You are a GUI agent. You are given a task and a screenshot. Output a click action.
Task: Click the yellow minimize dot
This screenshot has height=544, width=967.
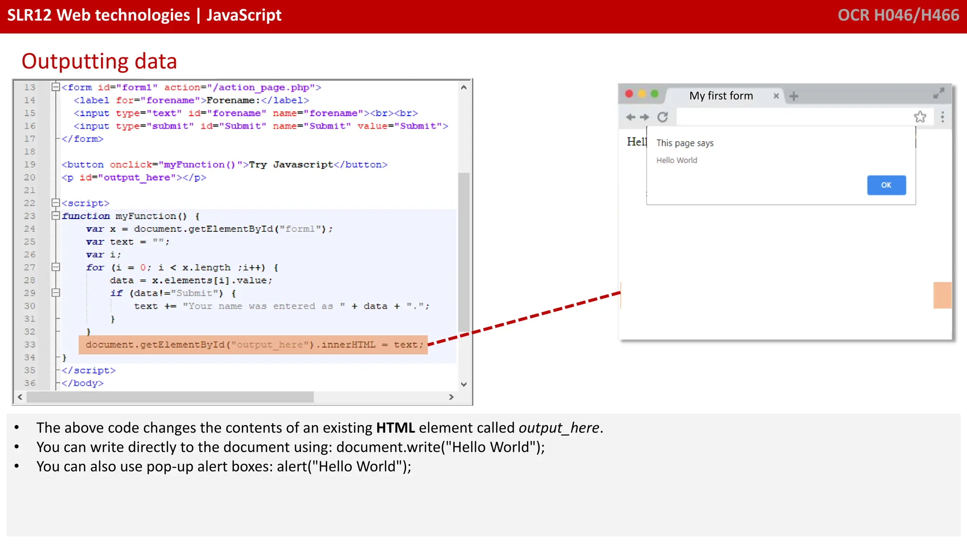(x=642, y=93)
